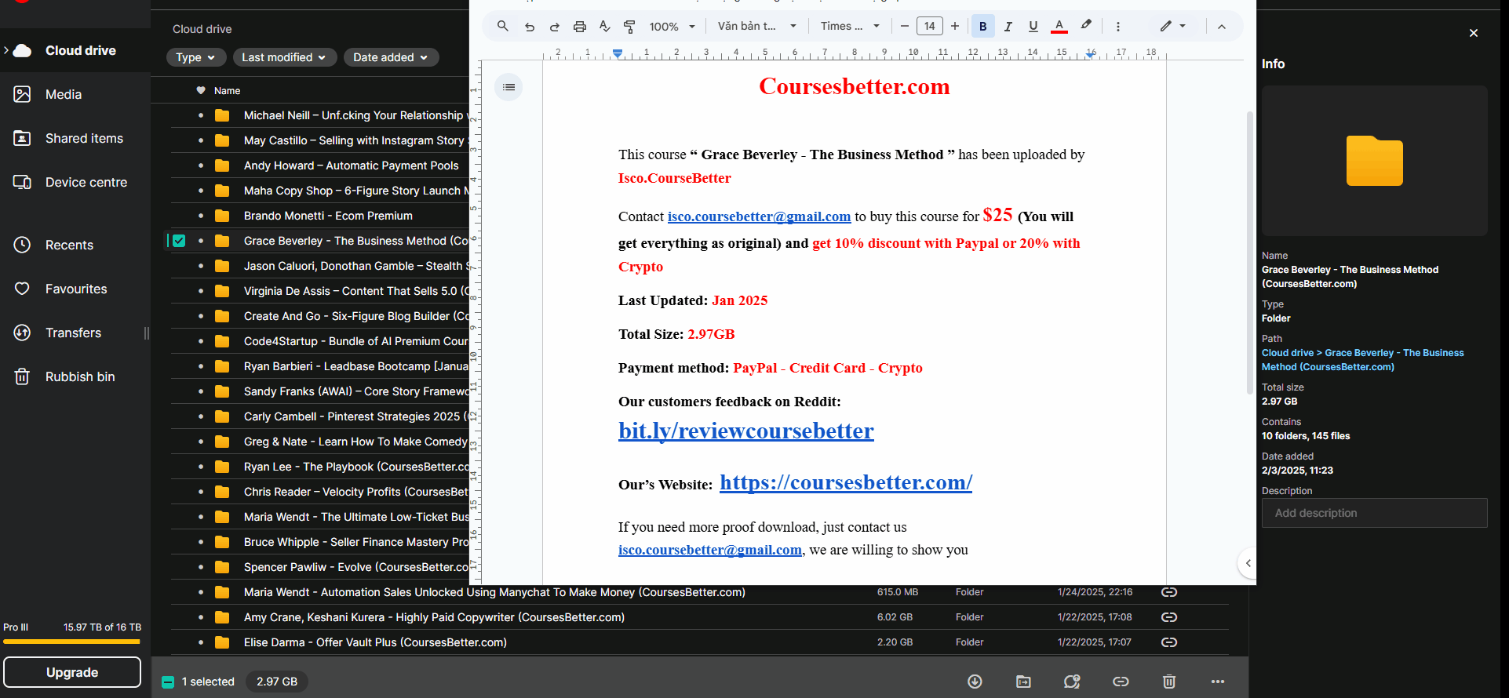
Task: Click the Add description field
Action: [x=1374, y=513]
